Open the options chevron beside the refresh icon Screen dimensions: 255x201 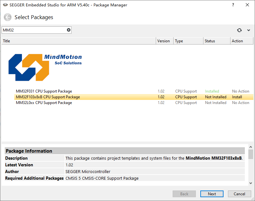(x=249, y=30)
